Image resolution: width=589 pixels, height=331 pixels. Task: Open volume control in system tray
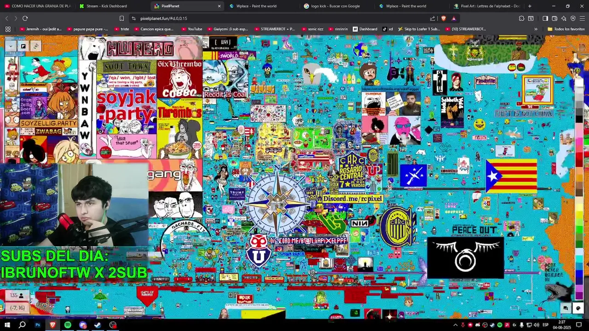(x=536, y=325)
